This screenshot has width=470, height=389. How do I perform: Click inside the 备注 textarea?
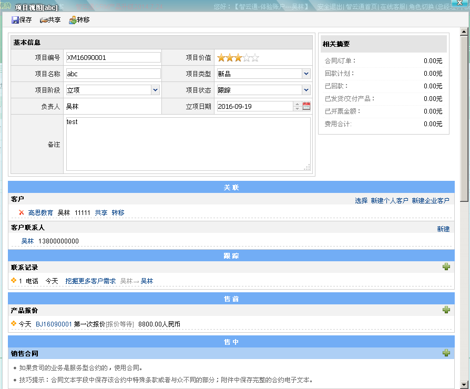(188, 144)
